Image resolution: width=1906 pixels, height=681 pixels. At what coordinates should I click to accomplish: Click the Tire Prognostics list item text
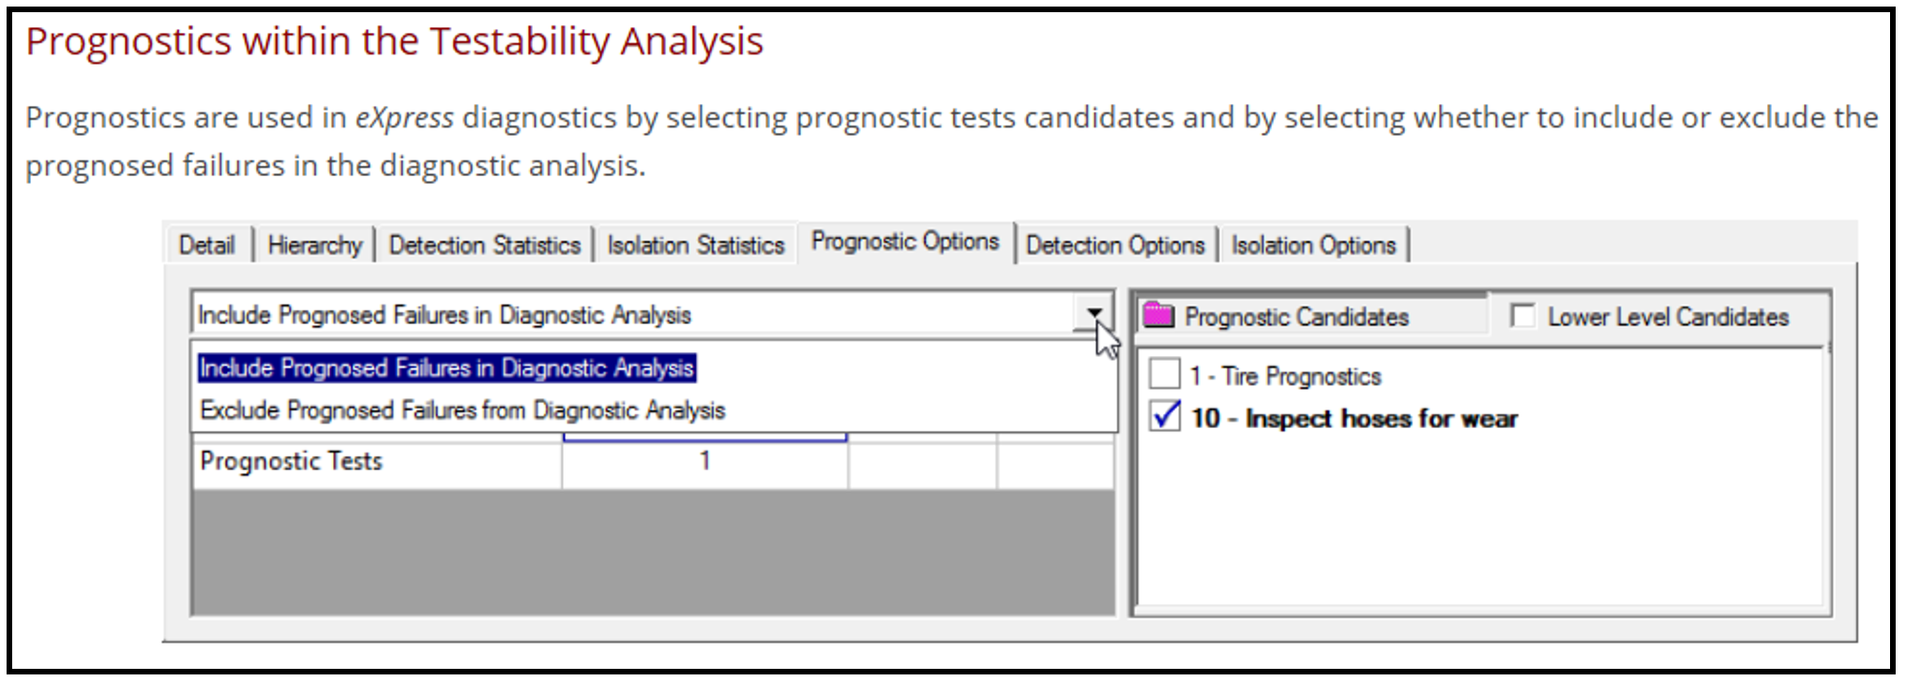1285,377
